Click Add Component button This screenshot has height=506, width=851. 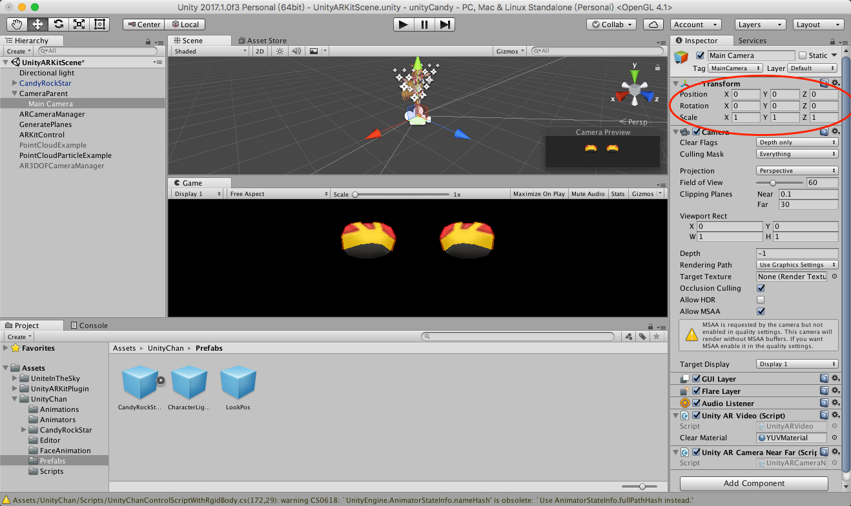[754, 483]
